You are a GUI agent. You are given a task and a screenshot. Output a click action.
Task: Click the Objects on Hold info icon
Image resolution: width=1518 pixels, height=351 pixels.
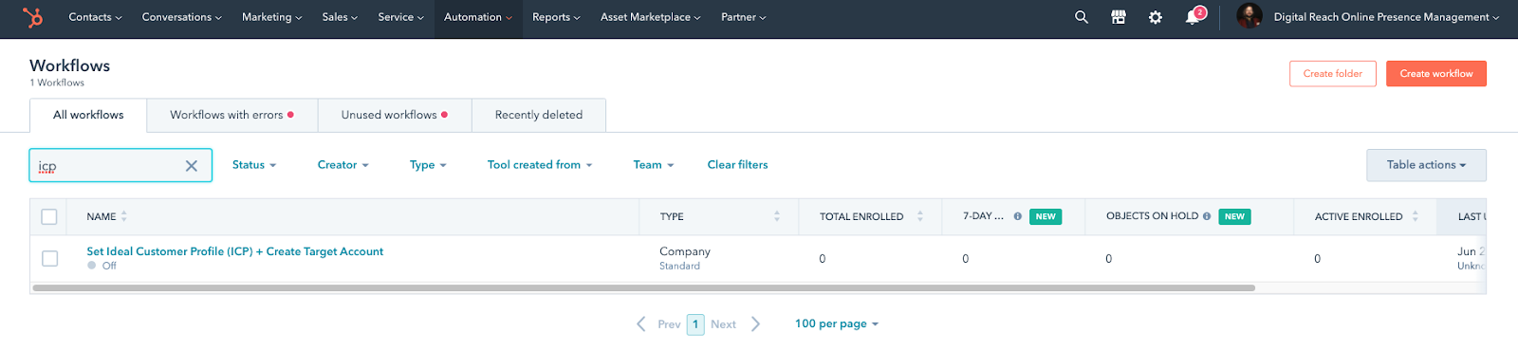[x=1207, y=216]
